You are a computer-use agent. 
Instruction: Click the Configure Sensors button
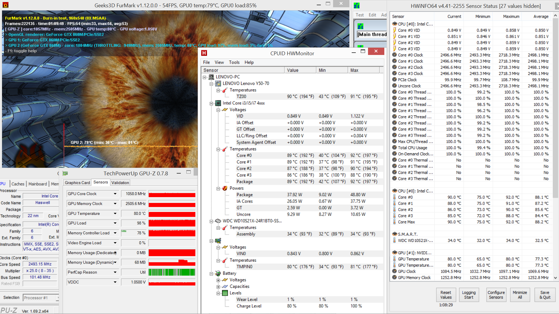click(496, 295)
